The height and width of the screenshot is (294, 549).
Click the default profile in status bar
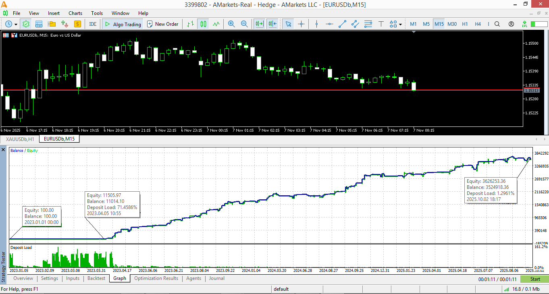coord(281,289)
